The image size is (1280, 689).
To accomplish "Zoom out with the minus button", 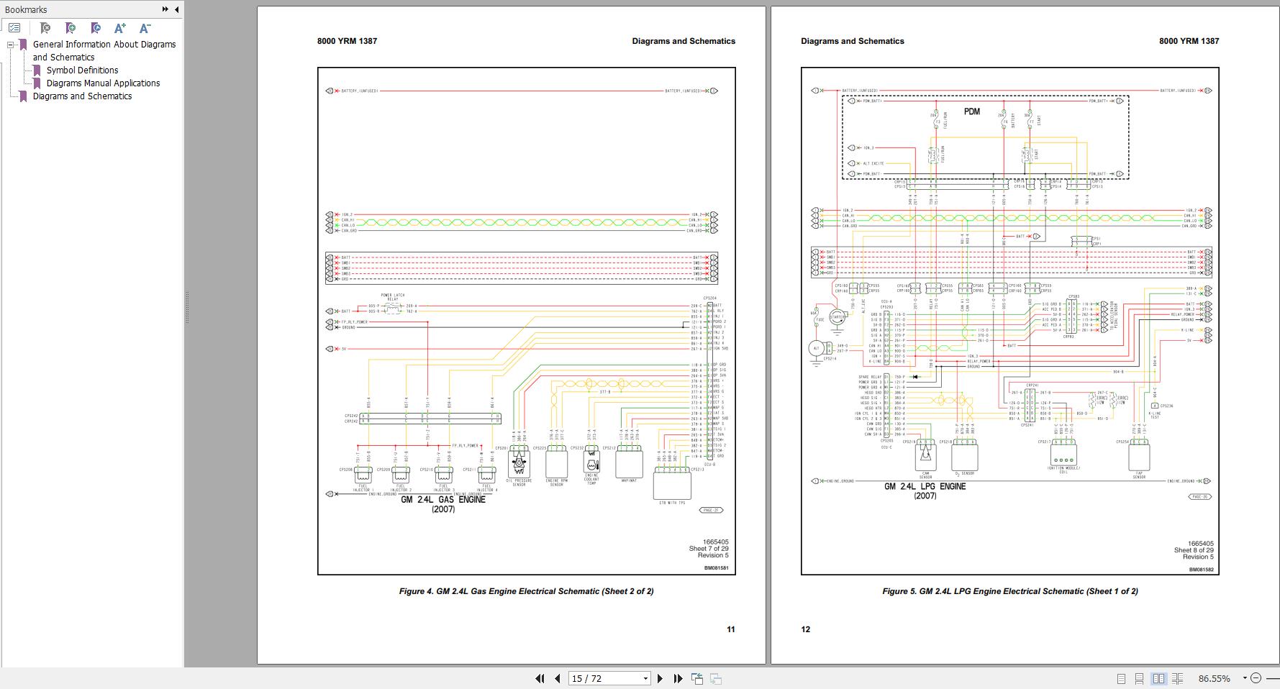I will [1256, 678].
